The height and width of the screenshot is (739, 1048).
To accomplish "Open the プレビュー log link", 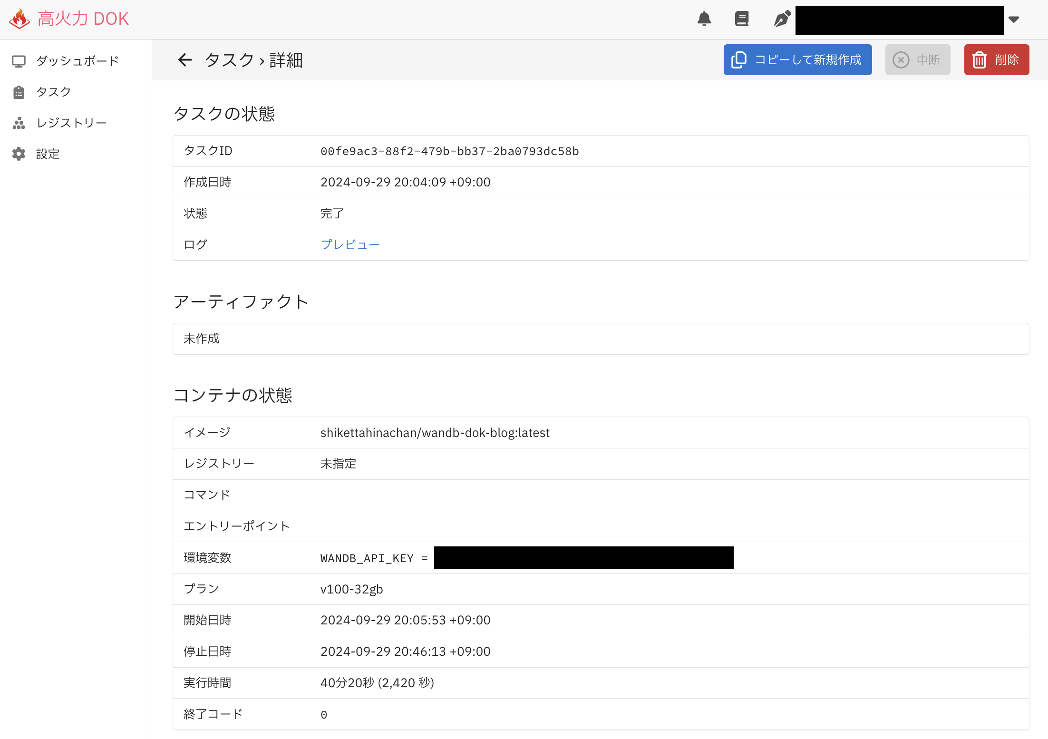I will pos(350,244).
